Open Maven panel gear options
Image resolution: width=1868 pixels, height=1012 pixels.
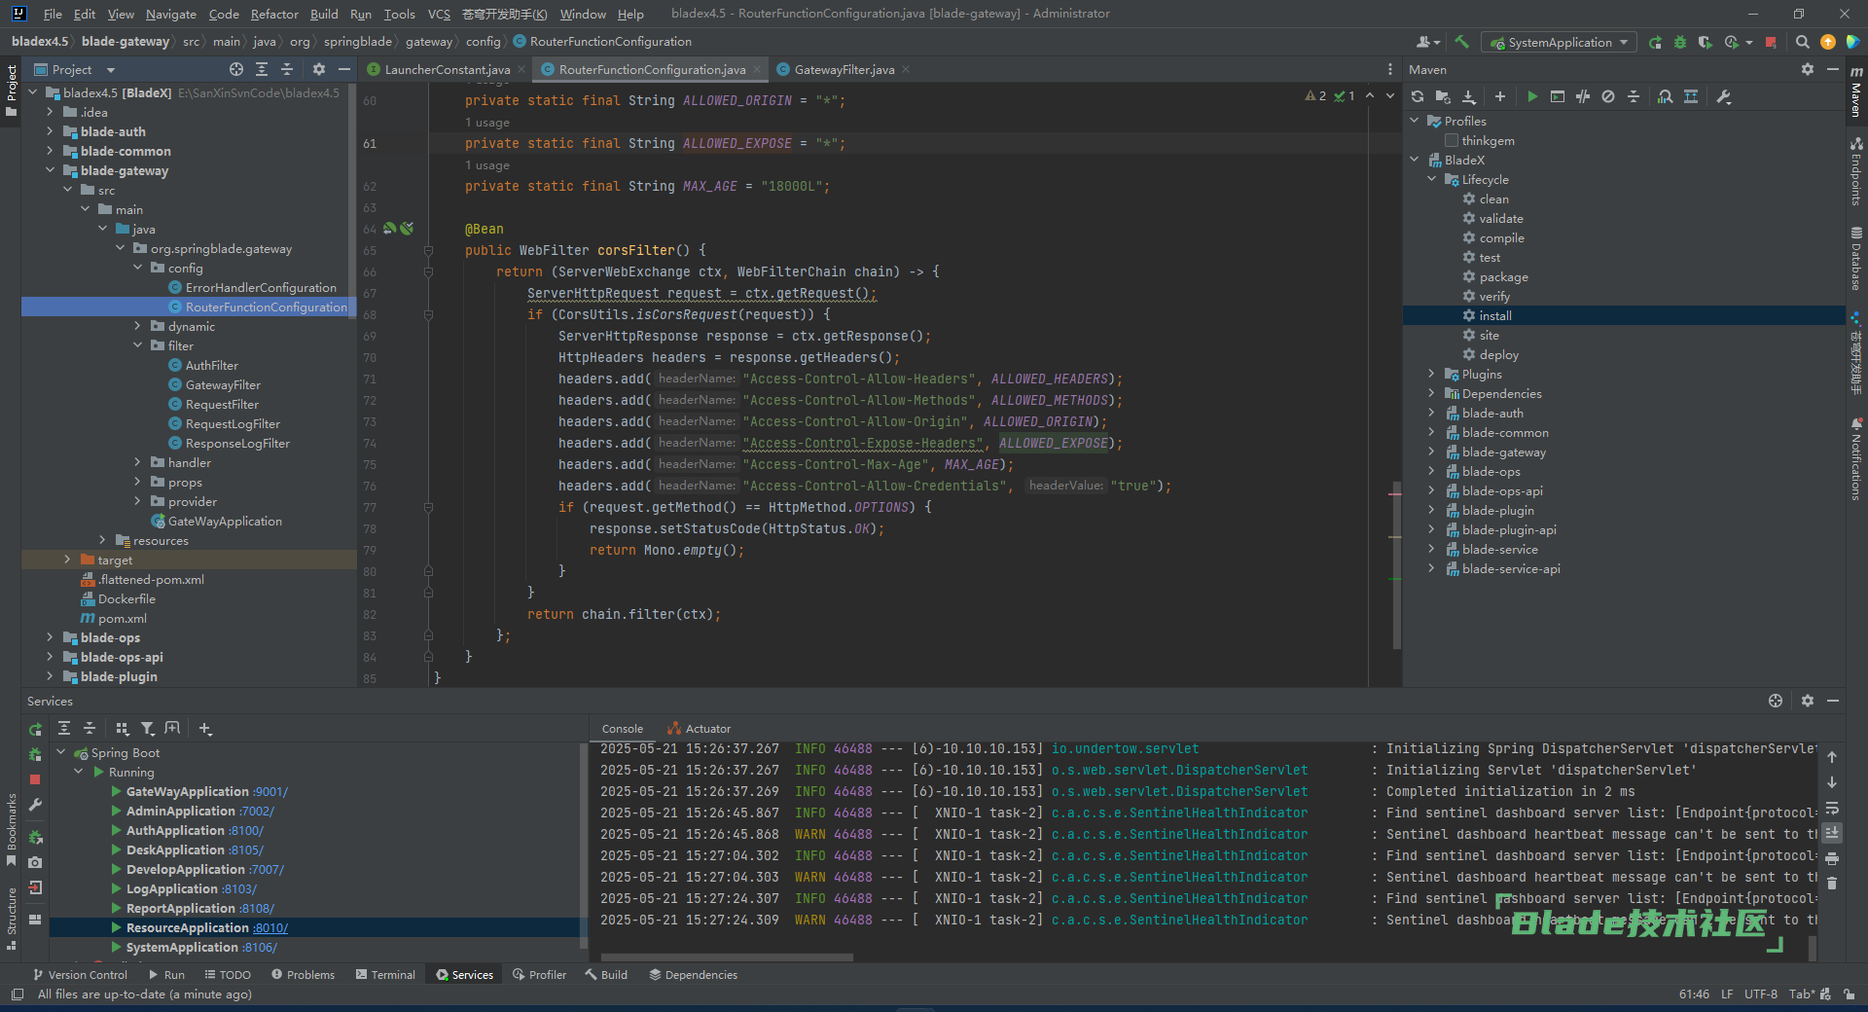pyautogui.click(x=1808, y=69)
